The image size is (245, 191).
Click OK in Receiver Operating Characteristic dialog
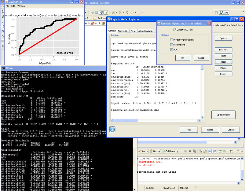183,58
